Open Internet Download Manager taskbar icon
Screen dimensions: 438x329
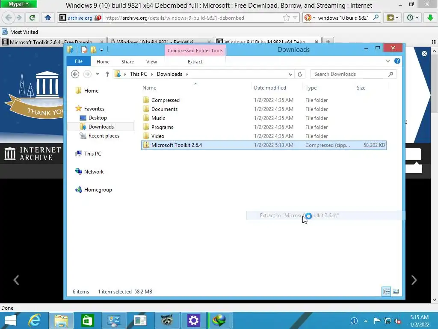tap(219, 320)
